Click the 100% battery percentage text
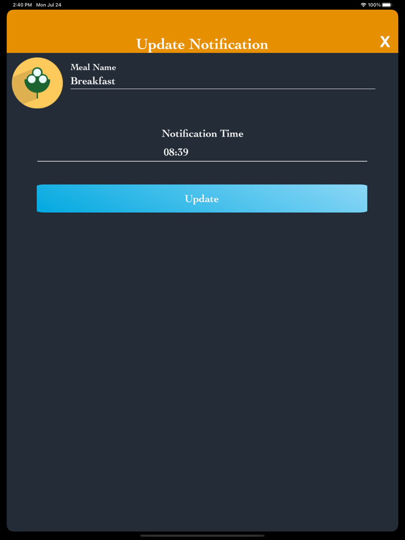 (x=374, y=5)
